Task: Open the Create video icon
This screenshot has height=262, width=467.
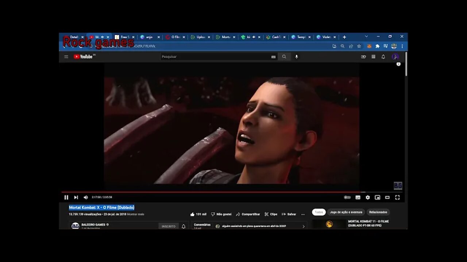Action: pyautogui.click(x=363, y=57)
